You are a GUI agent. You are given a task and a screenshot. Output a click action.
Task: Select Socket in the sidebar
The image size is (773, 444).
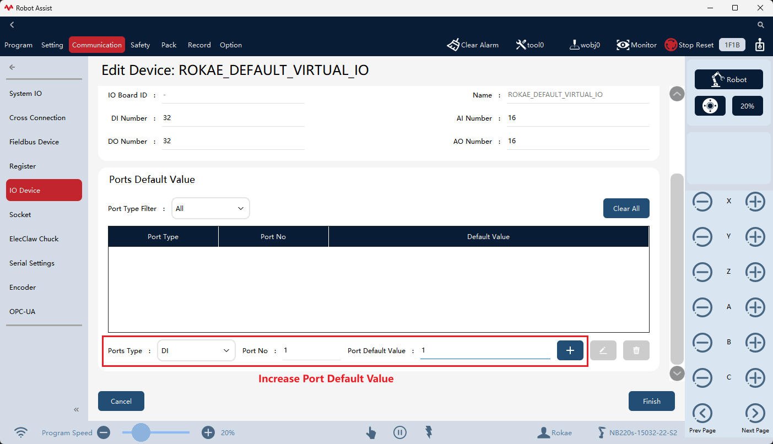(x=44, y=215)
